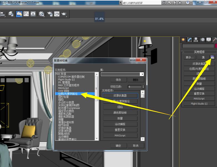Image resolution: width=217 pixels, height=167 pixels.
Task: Select 图形检查 in the utility list
Action: click(63, 97)
